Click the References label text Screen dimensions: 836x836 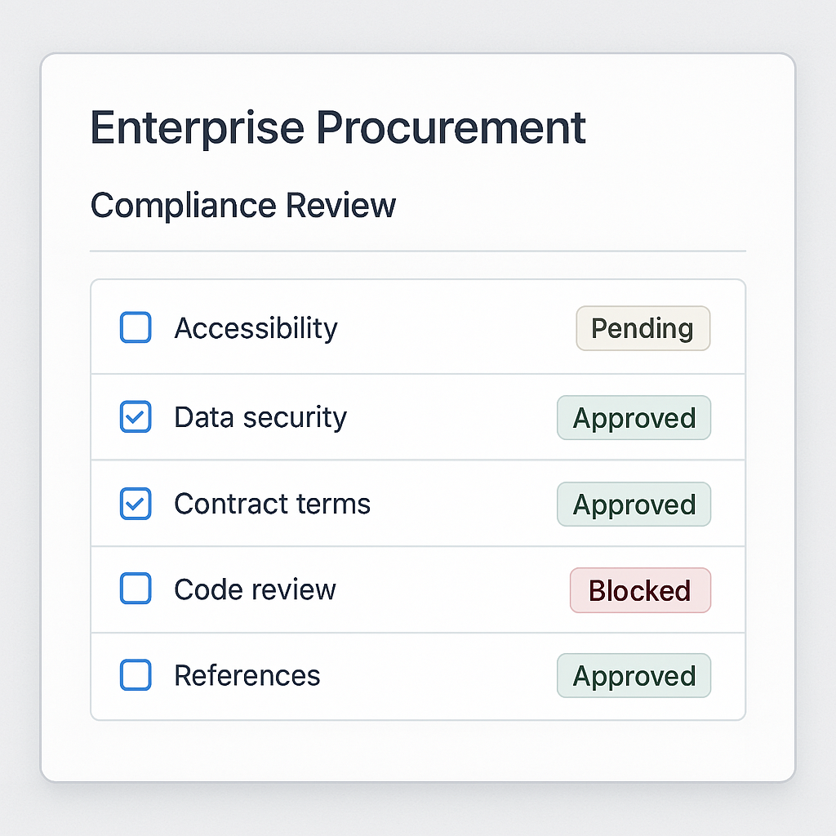point(247,675)
